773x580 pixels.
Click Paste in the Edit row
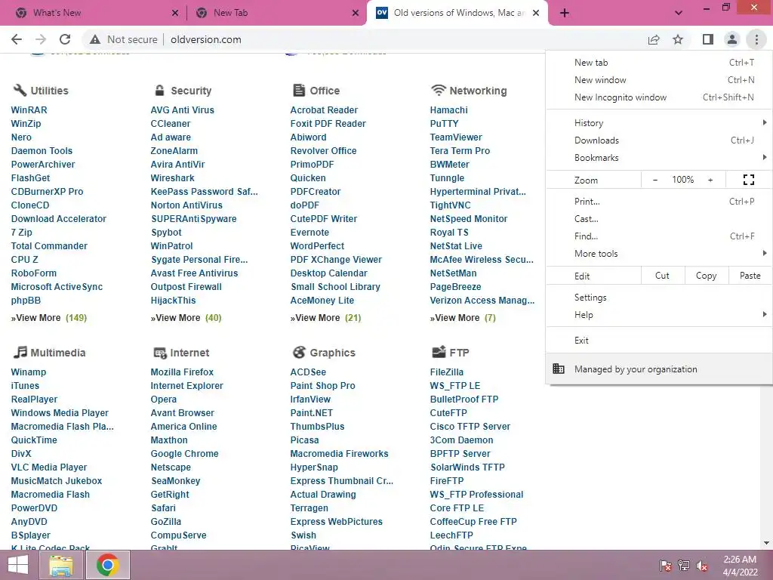tap(750, 276)
